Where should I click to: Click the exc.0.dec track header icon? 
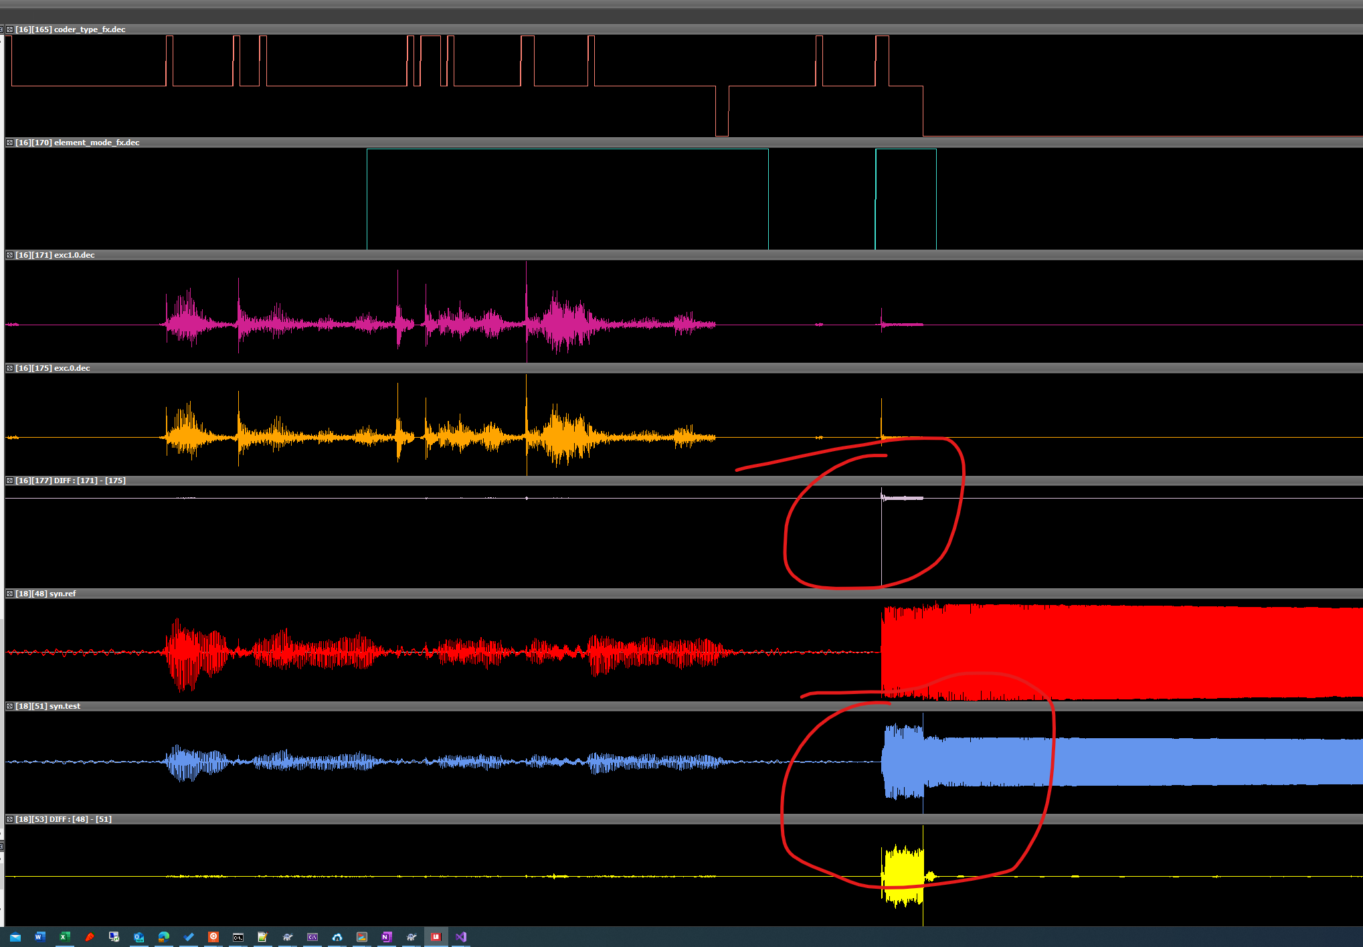tap(9, 368)
